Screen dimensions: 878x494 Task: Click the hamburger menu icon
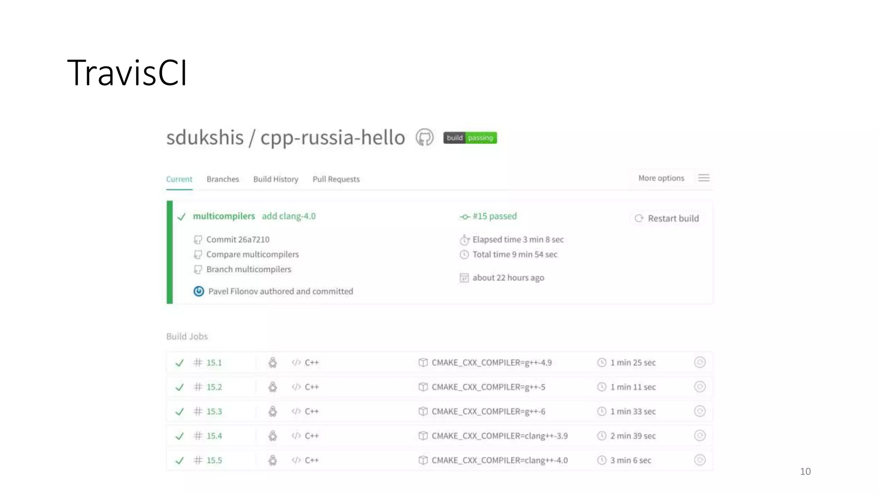[x=704, y=178]
